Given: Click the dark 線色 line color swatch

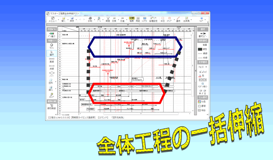Looking at the screenshot, I should tap(200, 49).
